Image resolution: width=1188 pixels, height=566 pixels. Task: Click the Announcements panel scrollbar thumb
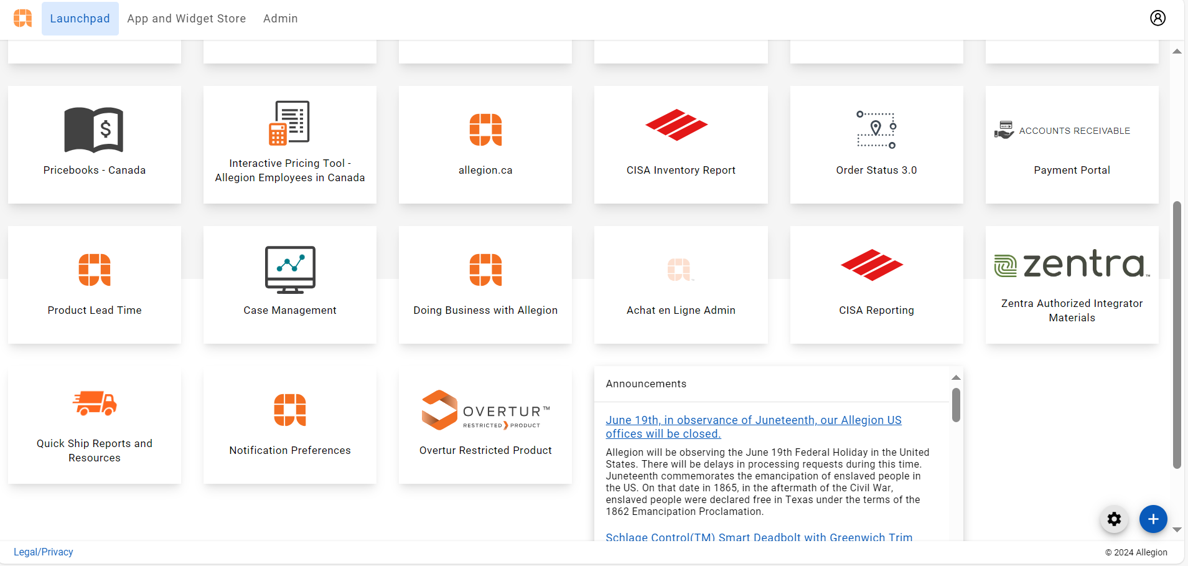click(956, 405)
